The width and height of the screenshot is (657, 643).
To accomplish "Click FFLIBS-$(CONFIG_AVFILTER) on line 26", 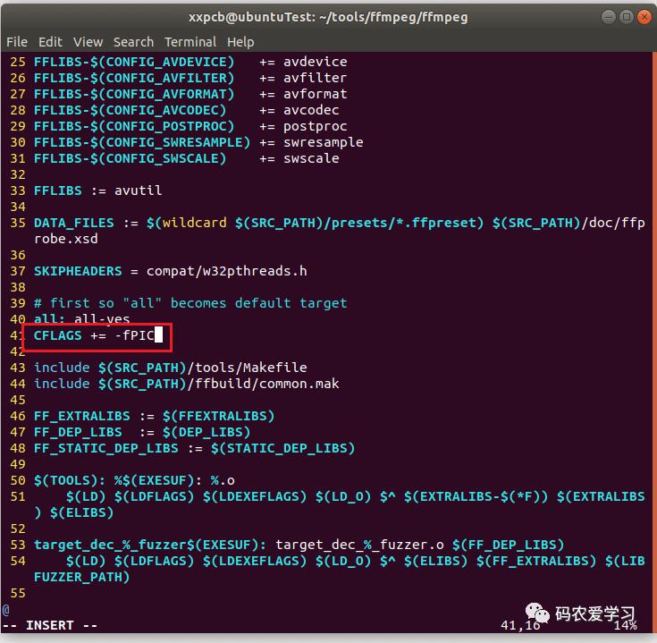I will click(134, 78).
